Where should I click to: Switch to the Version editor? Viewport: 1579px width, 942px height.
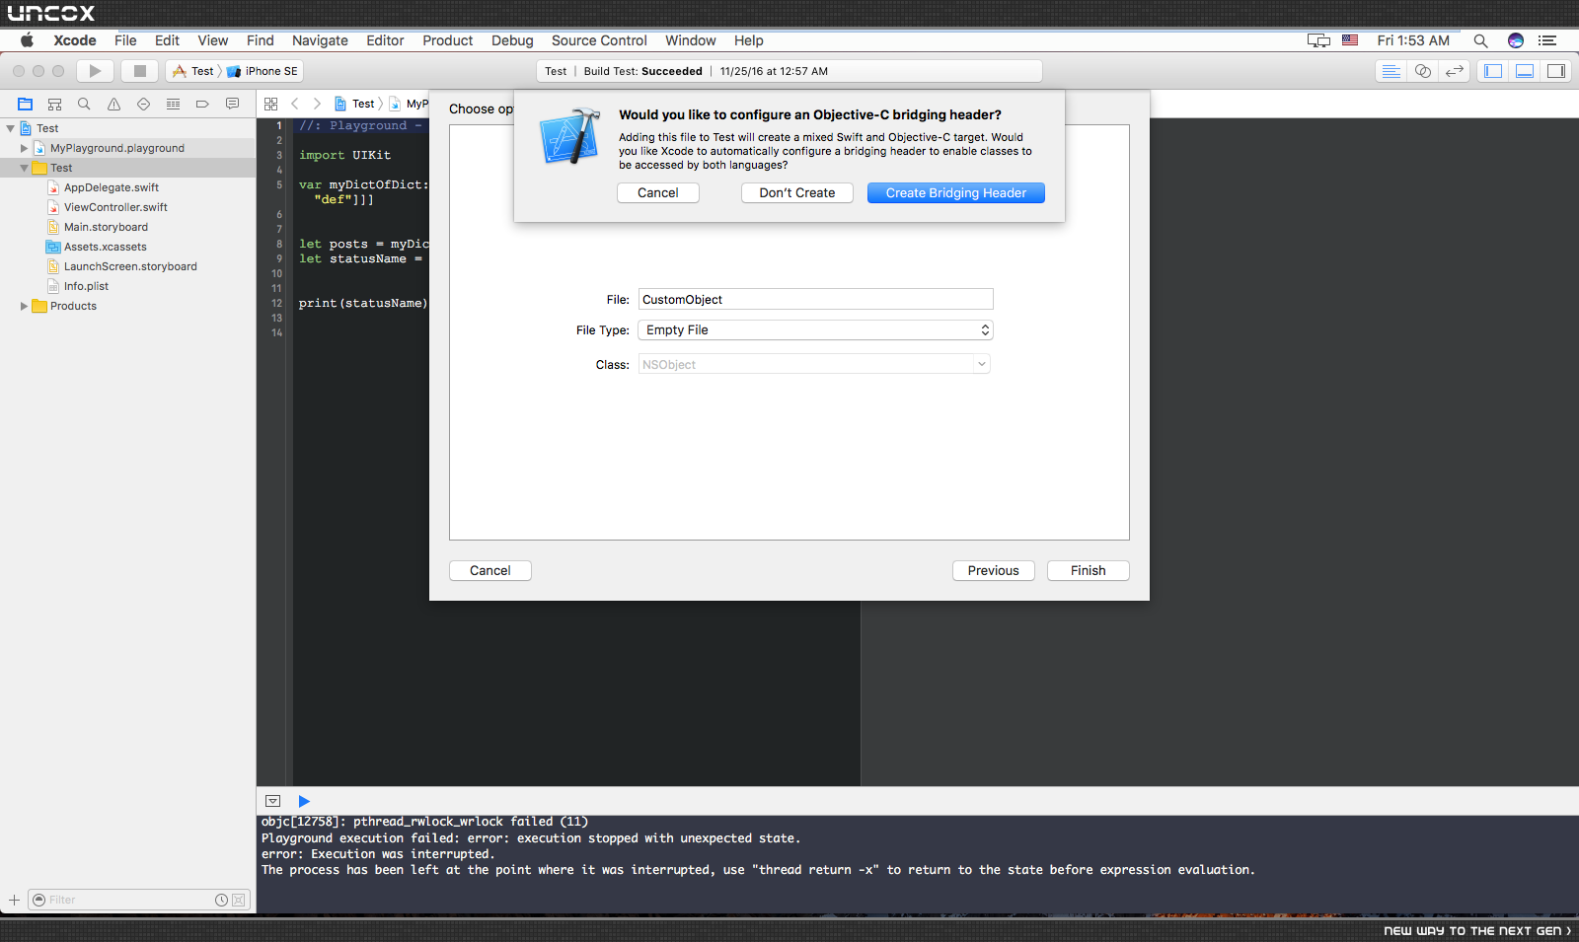pyautogui.click(x=1455, y=71)
